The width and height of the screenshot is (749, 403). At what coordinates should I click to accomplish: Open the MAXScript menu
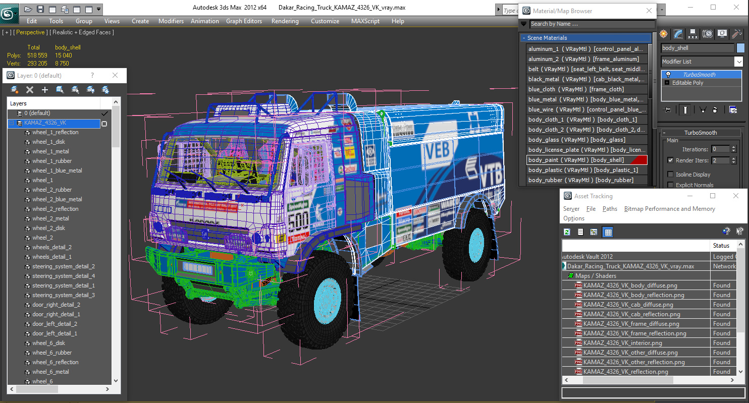coord(366,21)
